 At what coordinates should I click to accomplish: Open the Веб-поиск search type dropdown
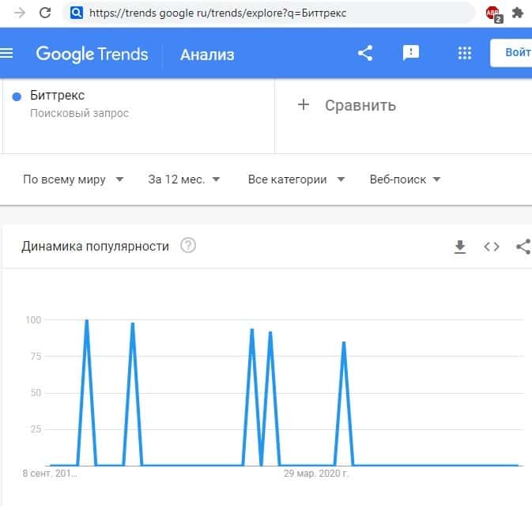(x=405, y=179)
